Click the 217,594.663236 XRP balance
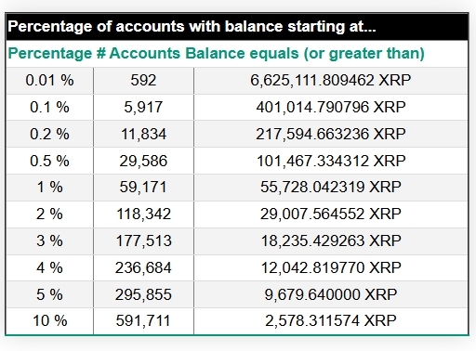The image size is (476, 351). tap(331, 135)
